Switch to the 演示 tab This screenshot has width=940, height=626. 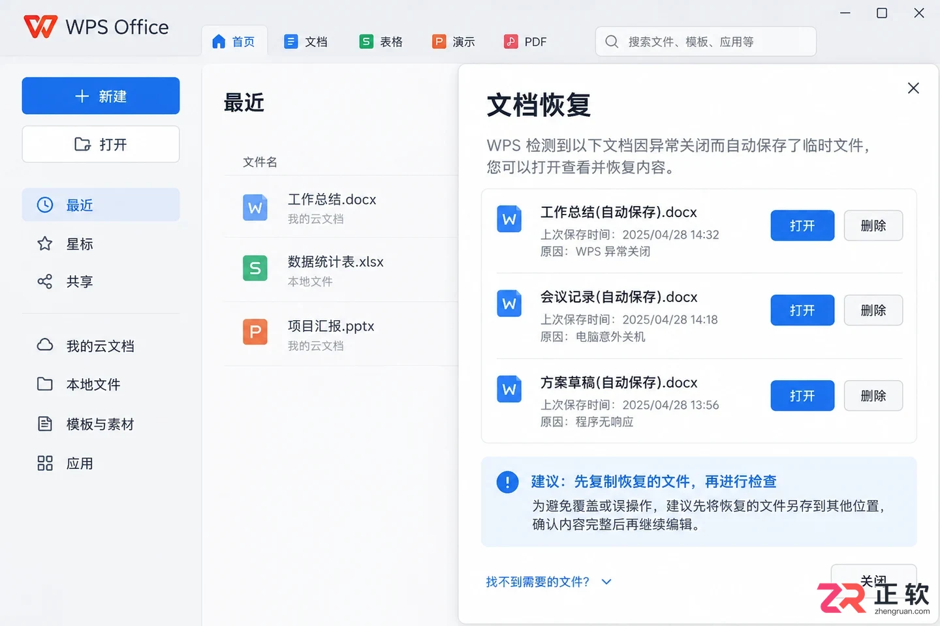(454, 42)
